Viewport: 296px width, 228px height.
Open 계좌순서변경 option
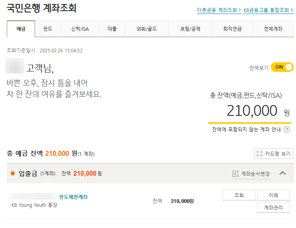pyautogui.click(x=255, y=174)
